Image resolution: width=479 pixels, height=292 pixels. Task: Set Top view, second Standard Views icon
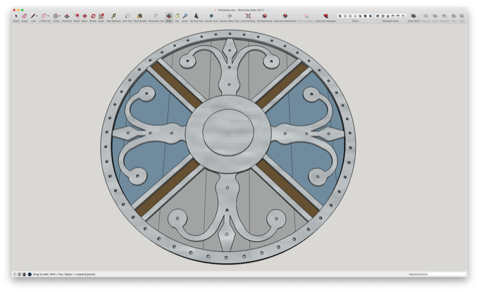[382, 16]
